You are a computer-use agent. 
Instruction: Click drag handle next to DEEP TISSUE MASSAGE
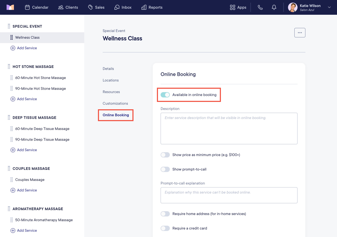9,117
